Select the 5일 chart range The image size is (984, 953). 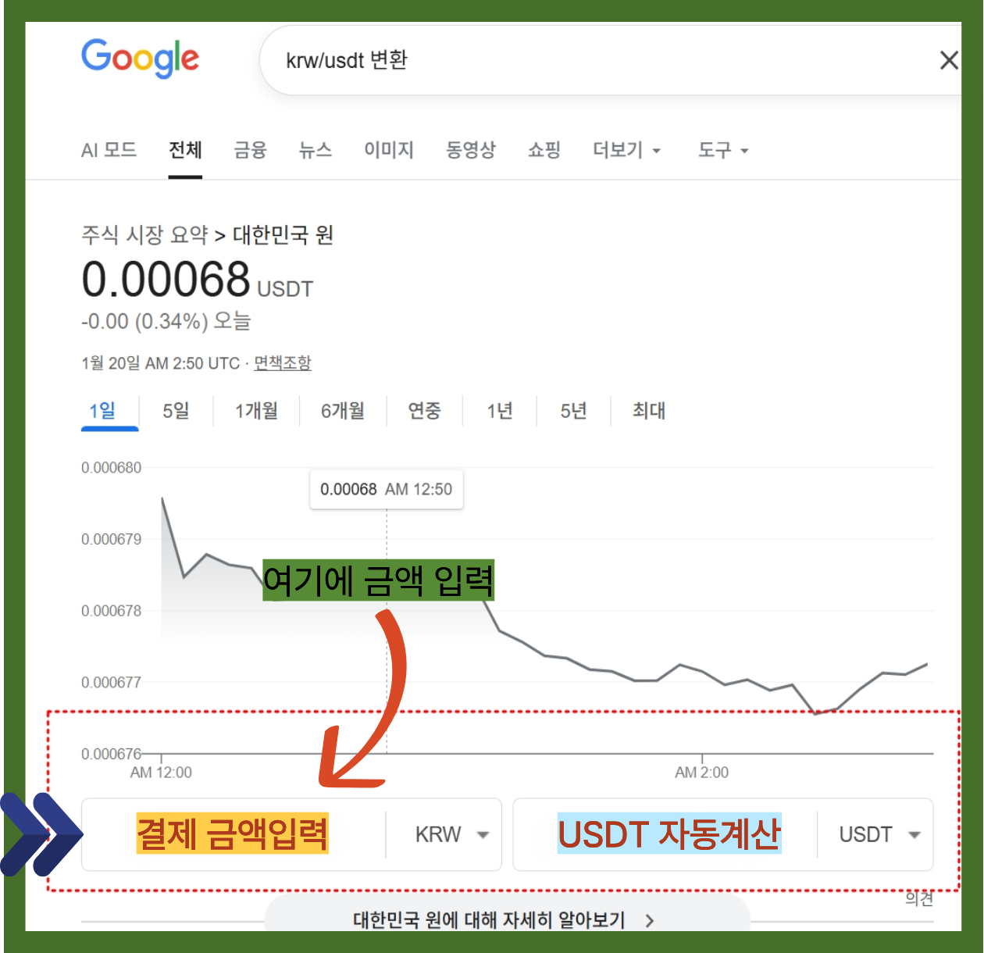coord(176,411)
